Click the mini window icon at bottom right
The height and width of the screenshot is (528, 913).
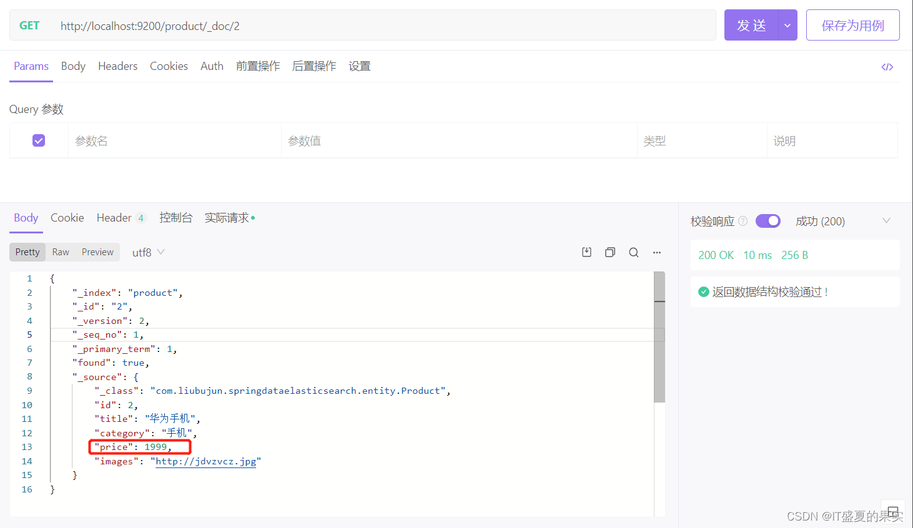[892, 510]
